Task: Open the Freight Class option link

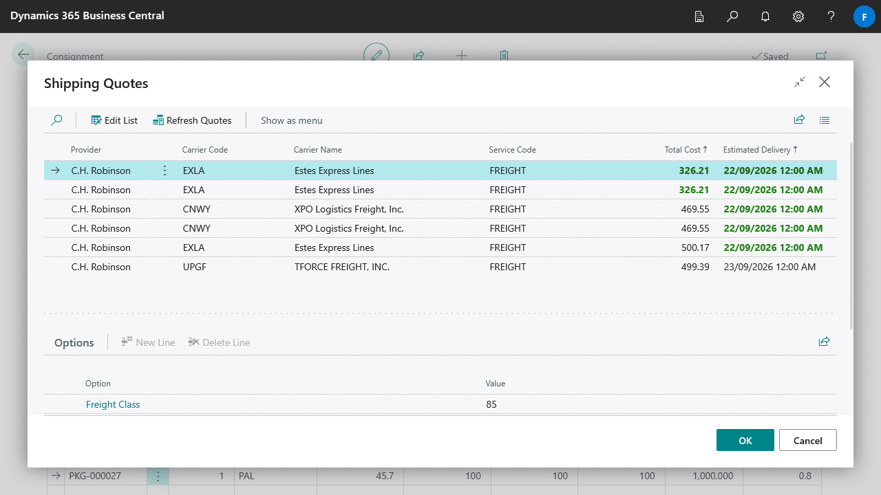Action: point(113,404)
